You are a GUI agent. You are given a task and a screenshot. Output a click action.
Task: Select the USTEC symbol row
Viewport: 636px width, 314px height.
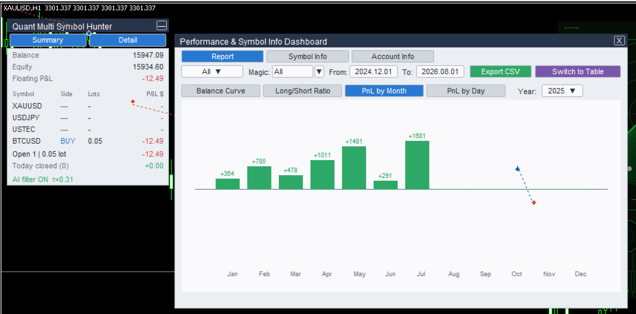[88, 130]
